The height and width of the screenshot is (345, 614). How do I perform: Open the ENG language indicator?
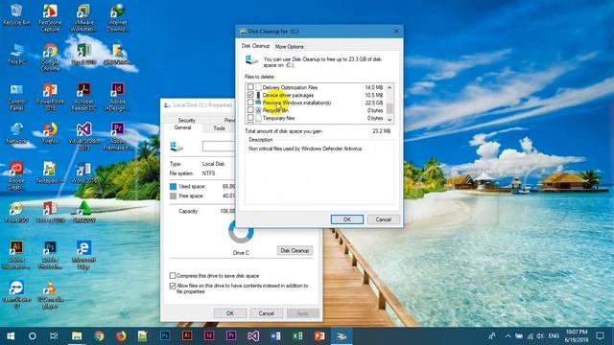tap(554, 336)
